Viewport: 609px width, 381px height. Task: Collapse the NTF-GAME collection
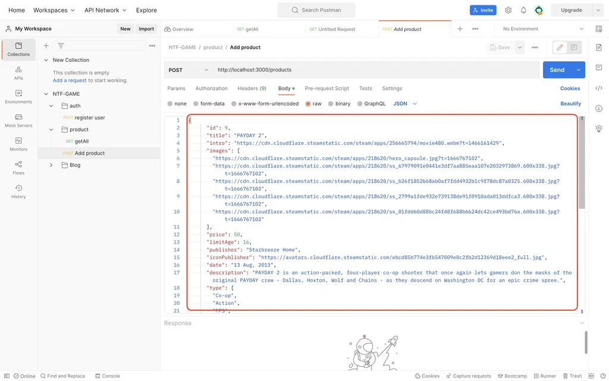point(46,94)
